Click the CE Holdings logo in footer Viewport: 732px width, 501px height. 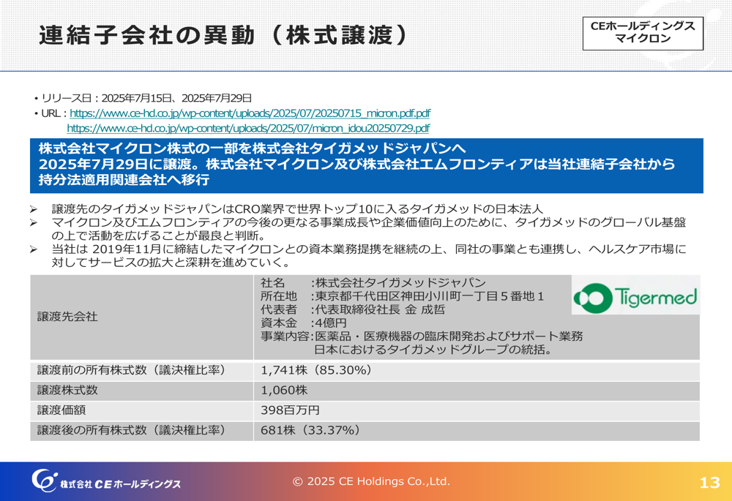tap(106, 481)
